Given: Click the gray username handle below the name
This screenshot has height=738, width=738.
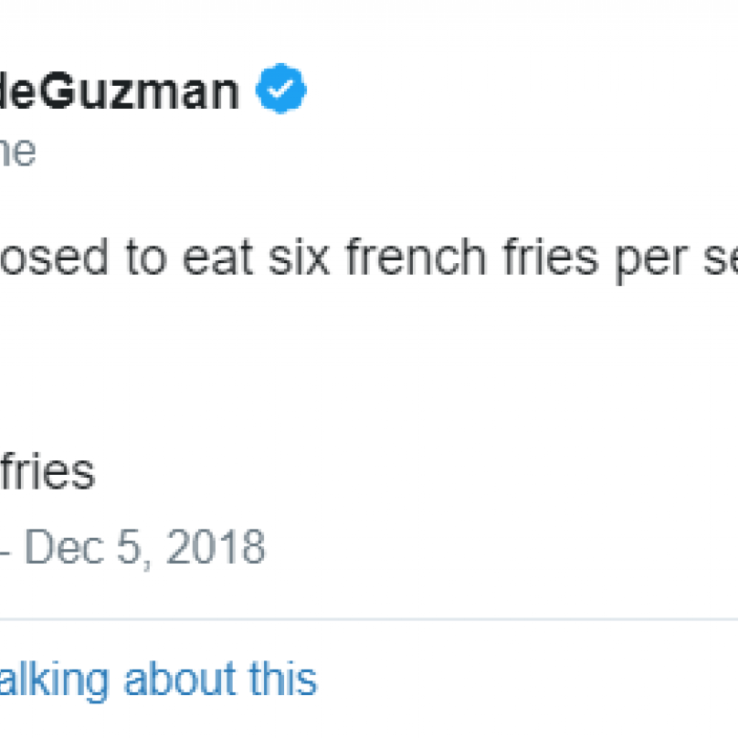Looking at the screenshot, I should 18,152.
